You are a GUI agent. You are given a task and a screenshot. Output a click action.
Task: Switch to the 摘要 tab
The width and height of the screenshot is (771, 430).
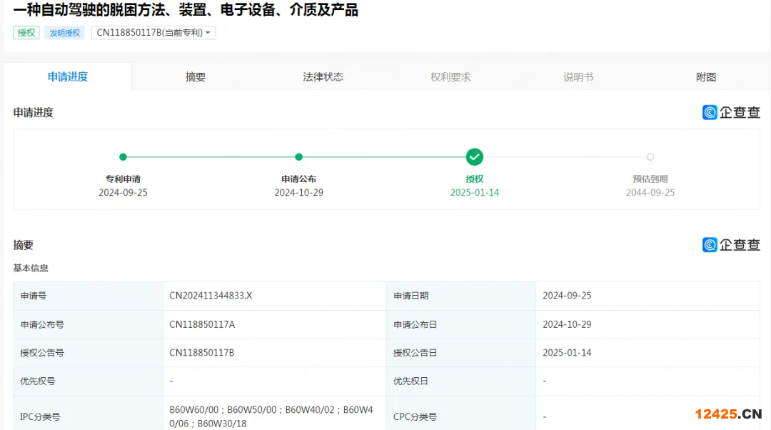click(196, 77)
